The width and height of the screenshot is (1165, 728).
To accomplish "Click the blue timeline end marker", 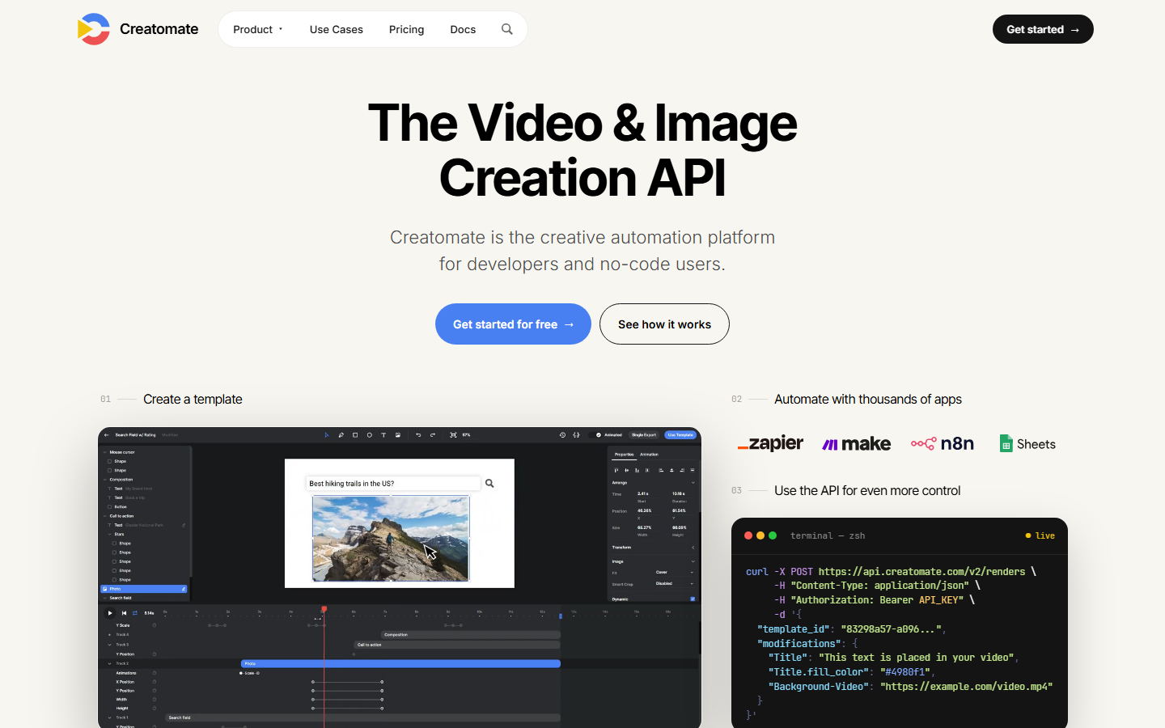I will 561,616.
